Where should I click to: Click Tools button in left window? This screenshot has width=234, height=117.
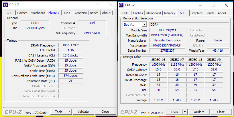click(59, 112)
